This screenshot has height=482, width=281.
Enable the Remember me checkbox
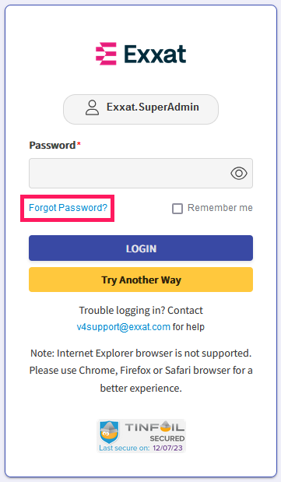tap(177, 209)
